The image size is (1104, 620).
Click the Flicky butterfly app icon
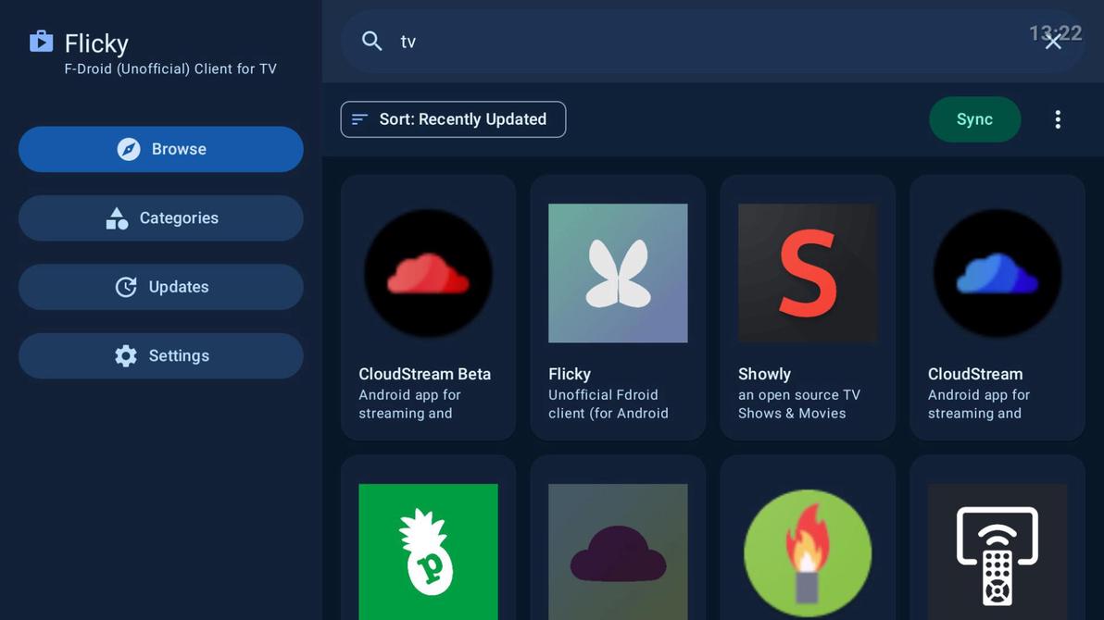(618, 273)
